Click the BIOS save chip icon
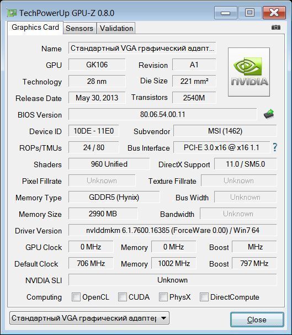The image size is (292, 335). [x=269, y=114]
